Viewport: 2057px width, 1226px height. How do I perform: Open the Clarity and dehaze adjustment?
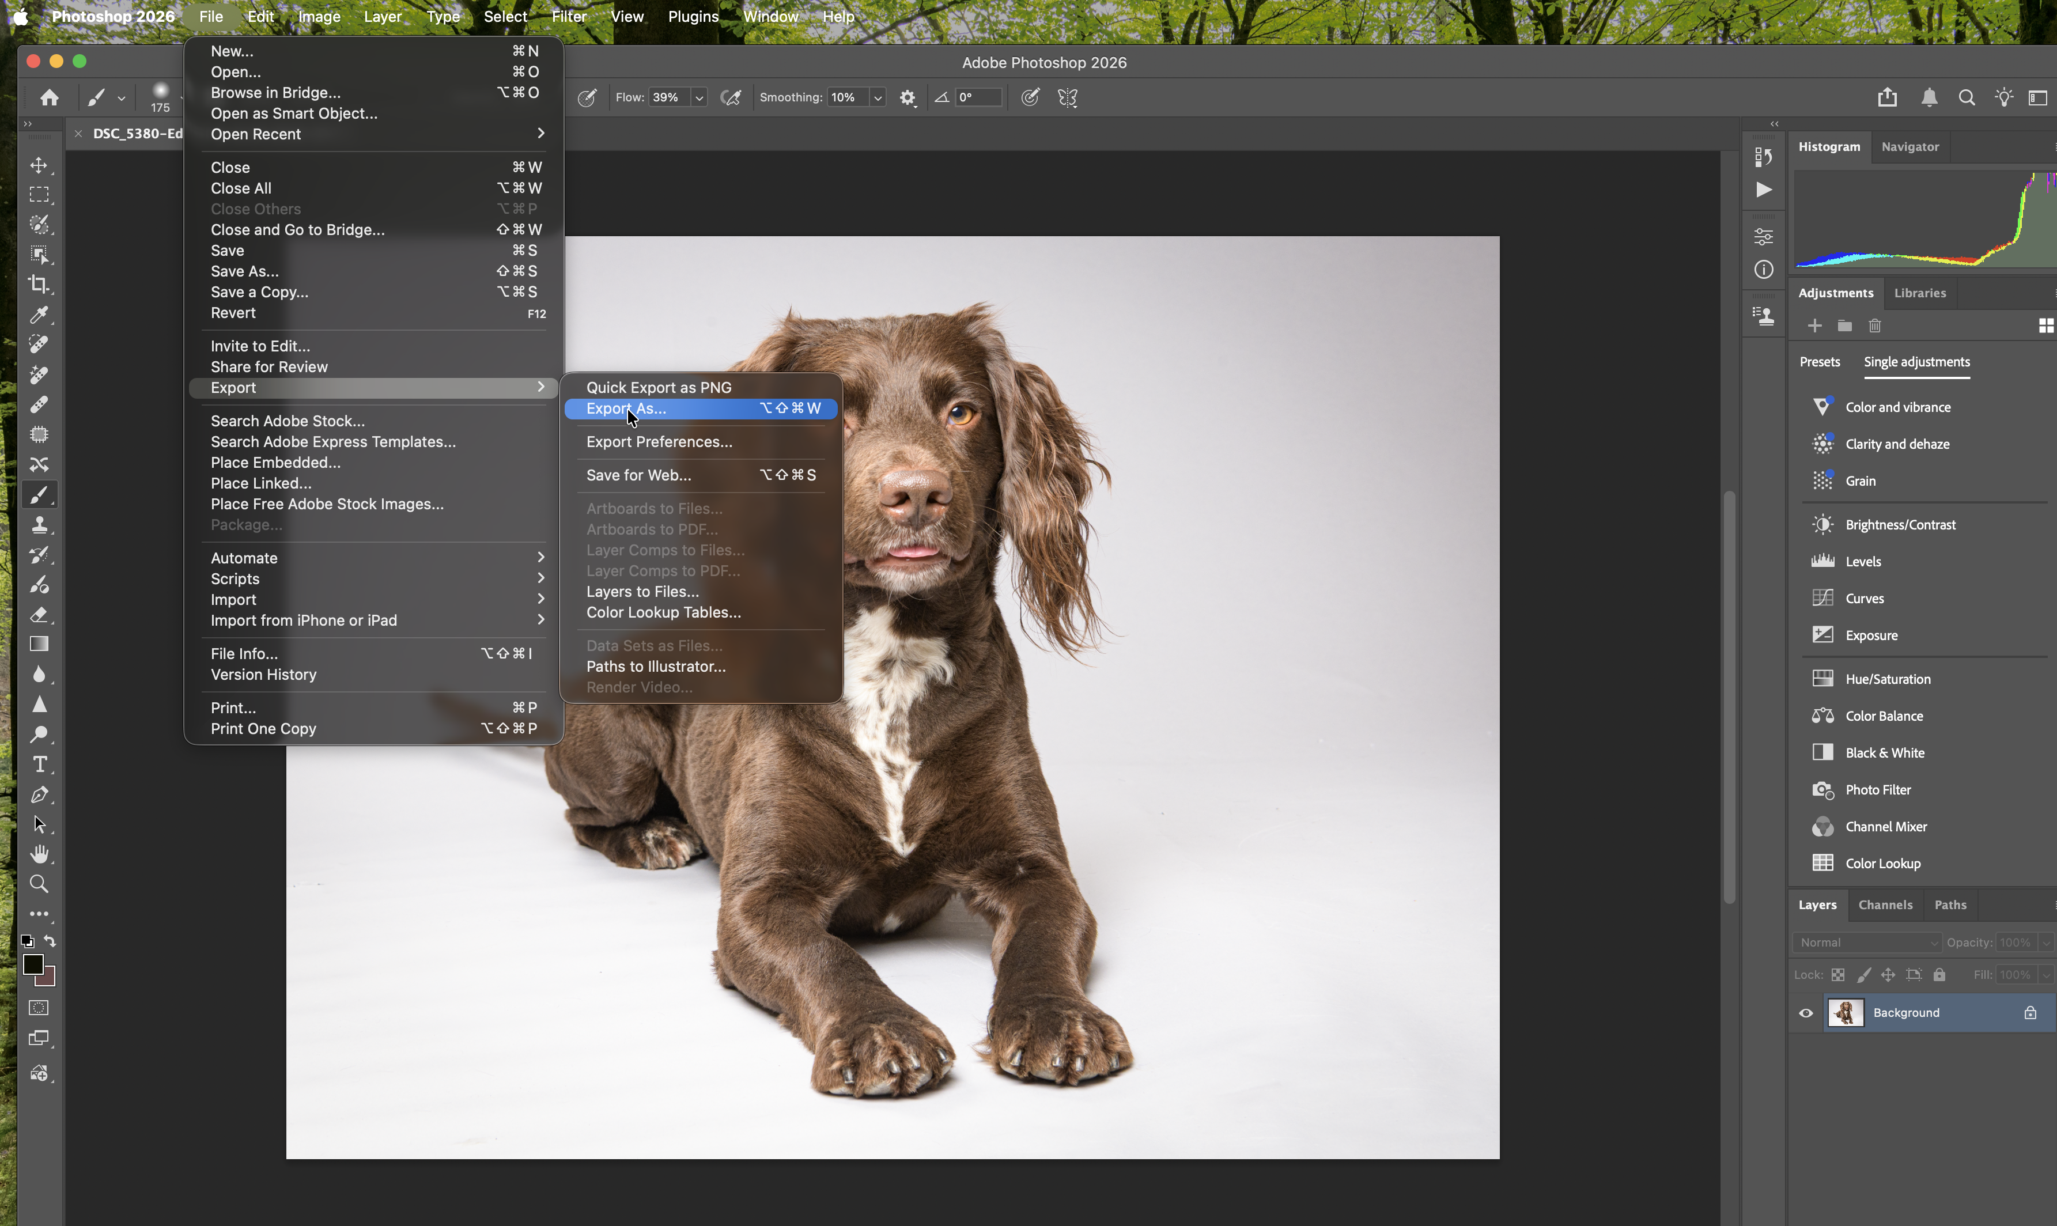point(1897,444)
